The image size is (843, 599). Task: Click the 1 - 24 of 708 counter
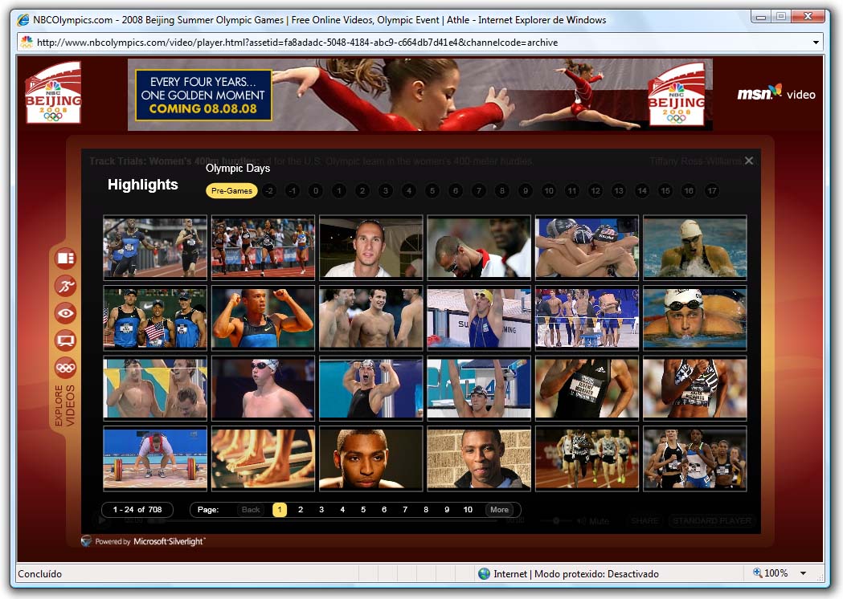click(x=137, y=509)
